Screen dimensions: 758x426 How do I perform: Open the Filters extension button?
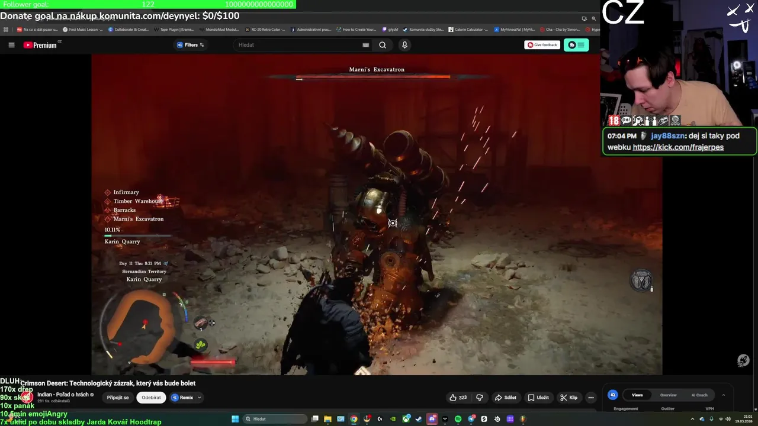click(191, 45)
